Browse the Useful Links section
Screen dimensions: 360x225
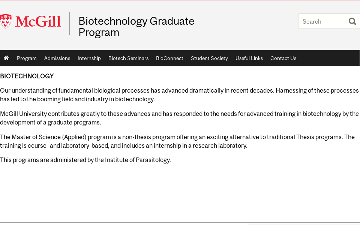pos(249,58)
